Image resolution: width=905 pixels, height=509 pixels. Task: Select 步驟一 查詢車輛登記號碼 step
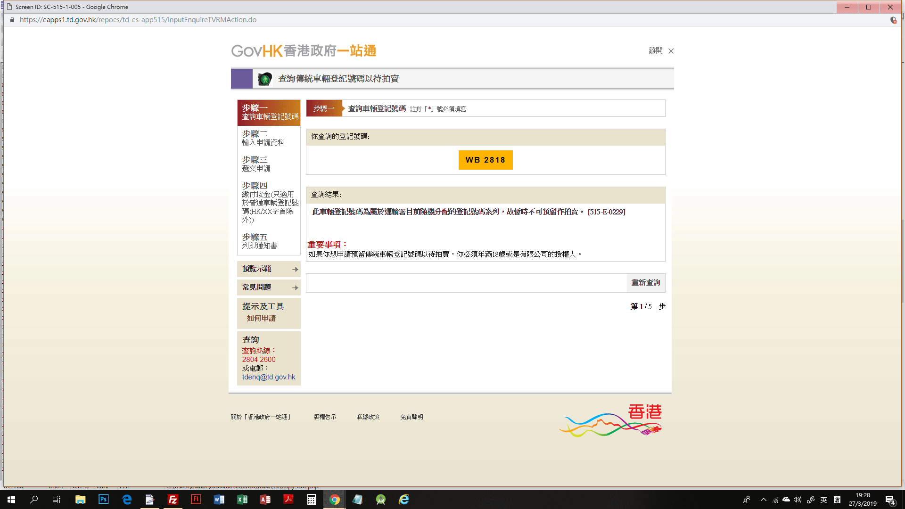[269, 112]
